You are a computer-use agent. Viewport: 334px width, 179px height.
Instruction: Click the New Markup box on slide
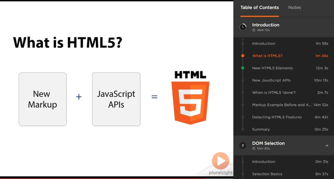pyautogui.click(x=43, y=99)
